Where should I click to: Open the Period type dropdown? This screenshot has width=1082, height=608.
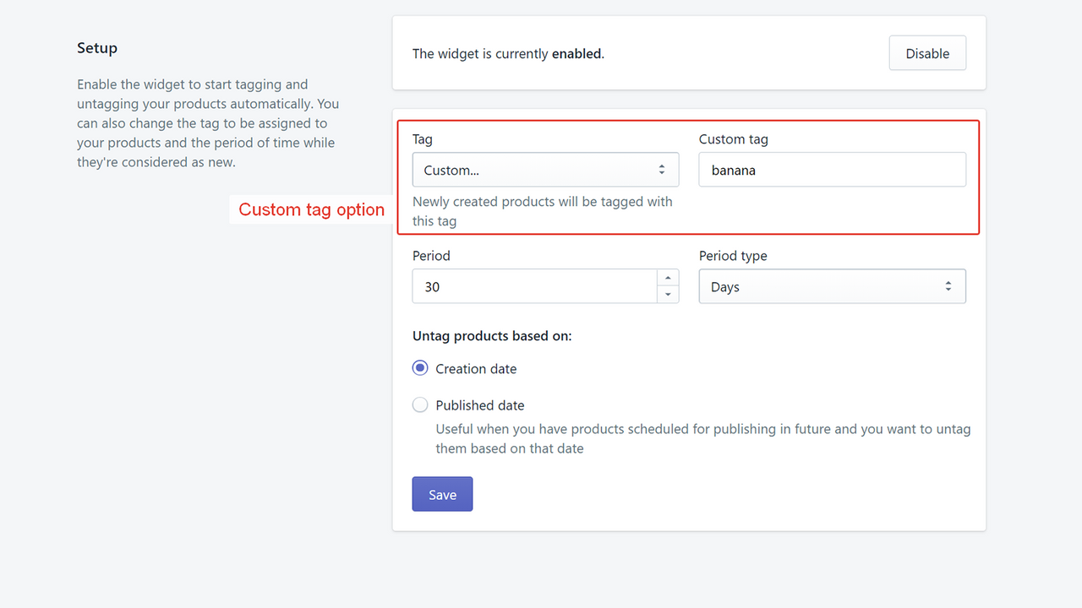point(832,285)
